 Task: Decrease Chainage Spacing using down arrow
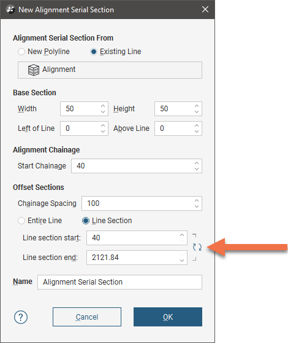pos(197,207)
